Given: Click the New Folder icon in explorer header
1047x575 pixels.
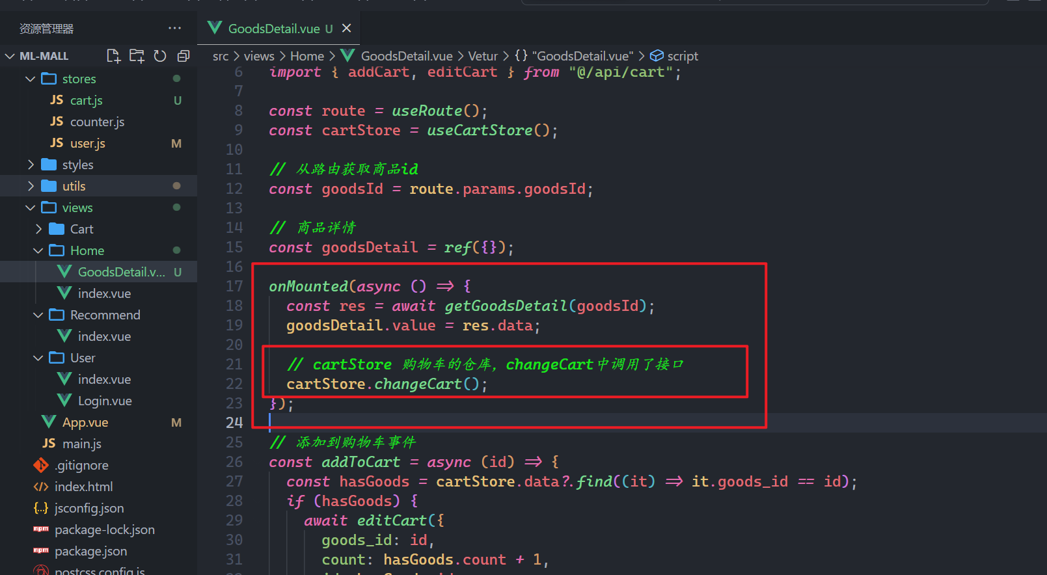Looking at the screenshot, I should (137, 56).
